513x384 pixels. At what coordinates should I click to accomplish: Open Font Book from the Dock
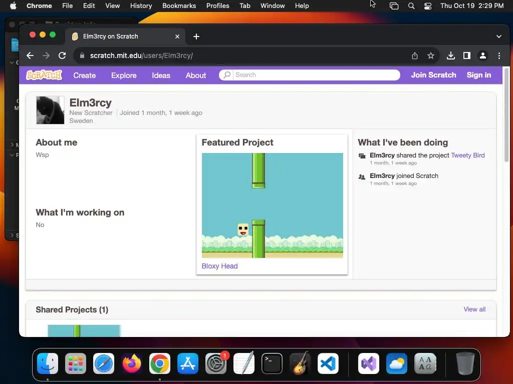(425, 363)
